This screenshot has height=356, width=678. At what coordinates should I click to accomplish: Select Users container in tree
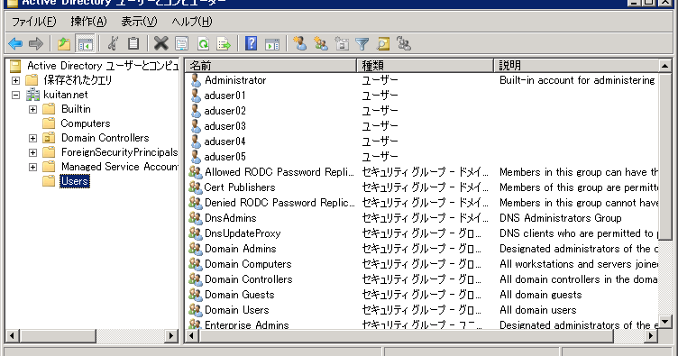click(x=75, y=181)
